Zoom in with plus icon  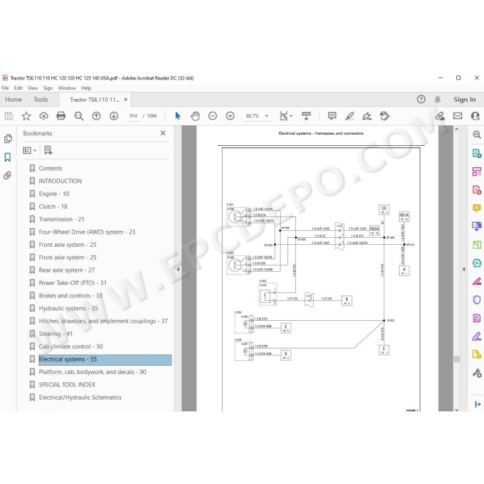(x=230, y=116)
